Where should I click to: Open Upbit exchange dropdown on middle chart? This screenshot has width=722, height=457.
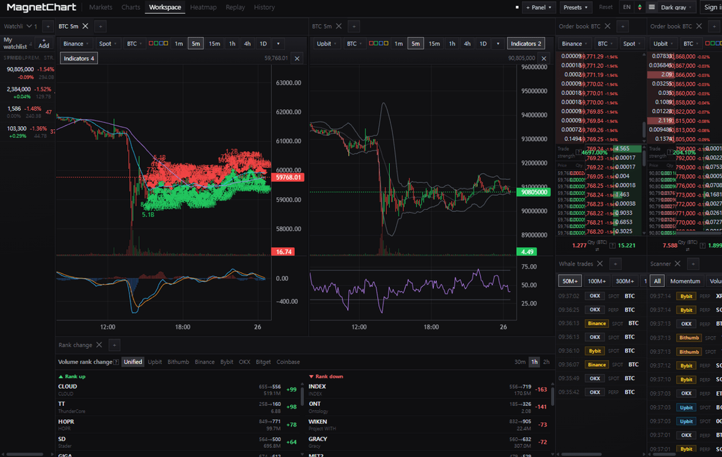coord(327,44)
